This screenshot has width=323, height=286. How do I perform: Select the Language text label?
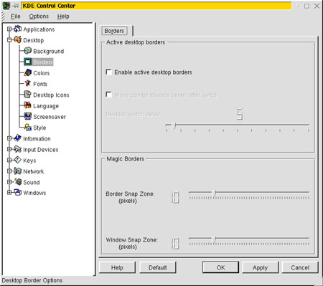pyautogui.click(x=46, y=106)
